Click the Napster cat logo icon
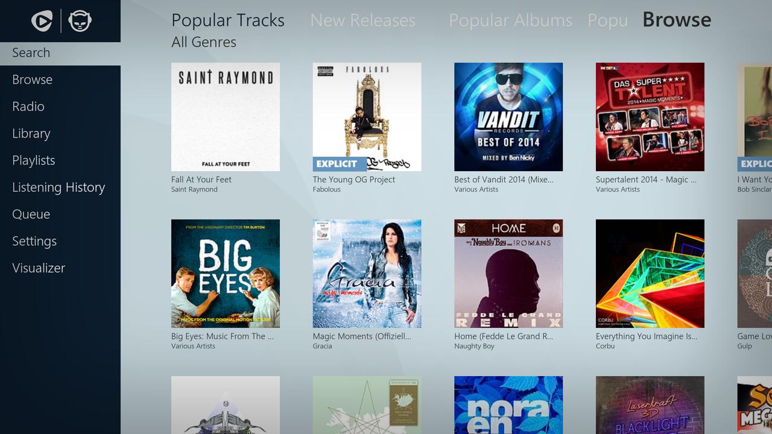Viewport: 772px width, 434px height. [x=80, y=21]
